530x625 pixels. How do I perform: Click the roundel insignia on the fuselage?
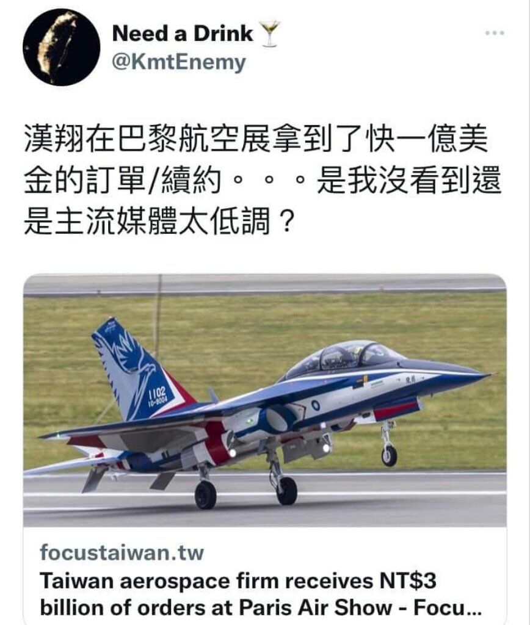point(316,405)
